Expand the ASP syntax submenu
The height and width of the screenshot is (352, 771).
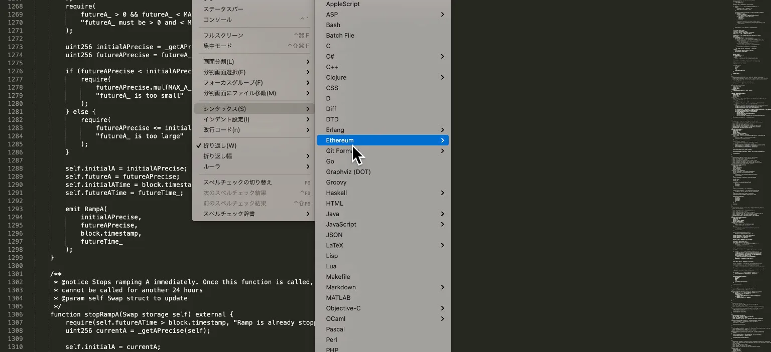383,15
